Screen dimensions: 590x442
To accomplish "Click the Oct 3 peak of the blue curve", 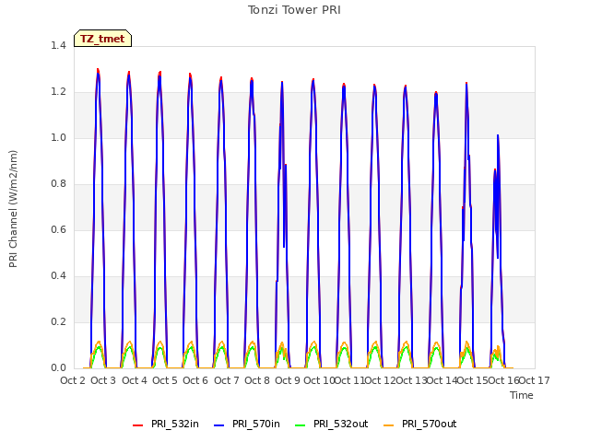I will 99,74.
